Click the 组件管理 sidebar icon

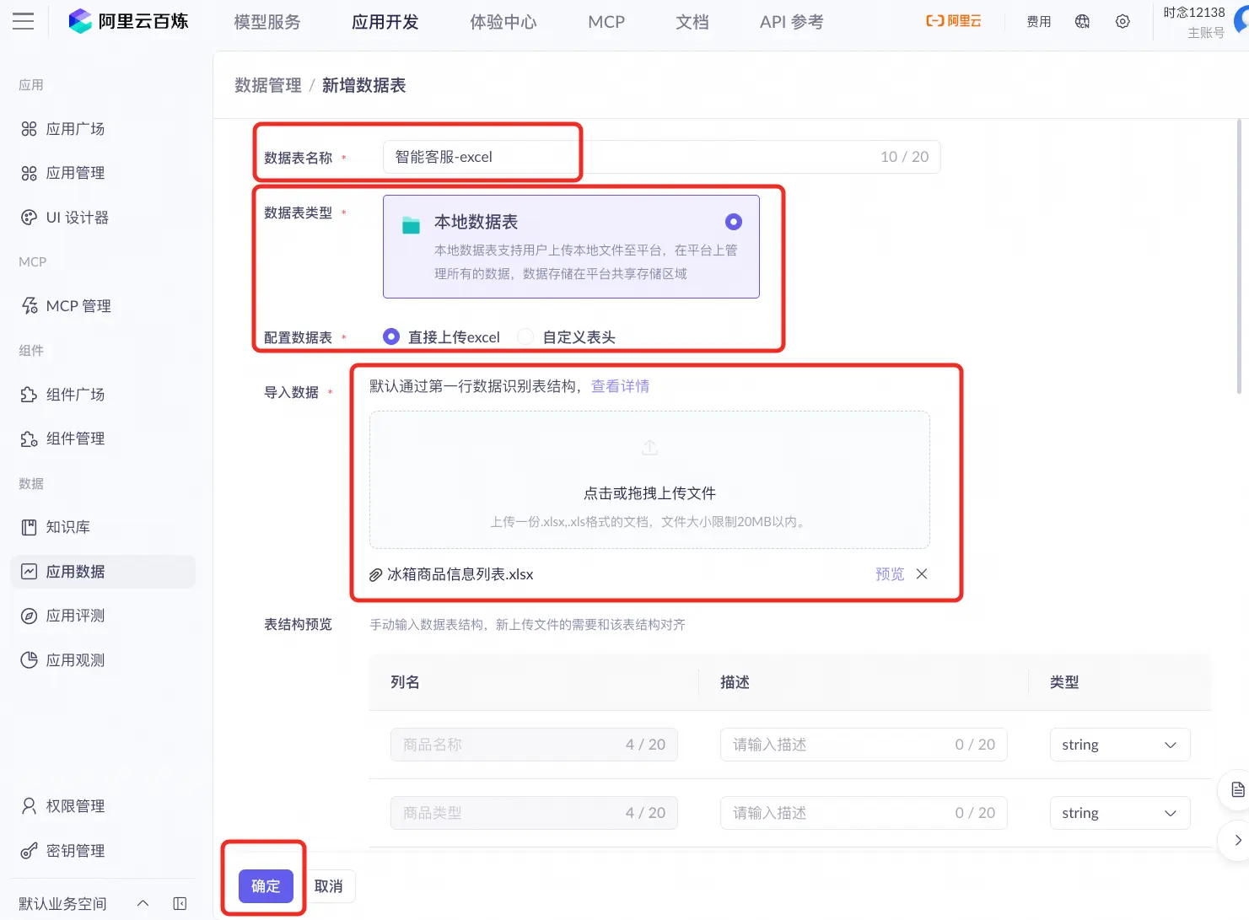[29, 438]
